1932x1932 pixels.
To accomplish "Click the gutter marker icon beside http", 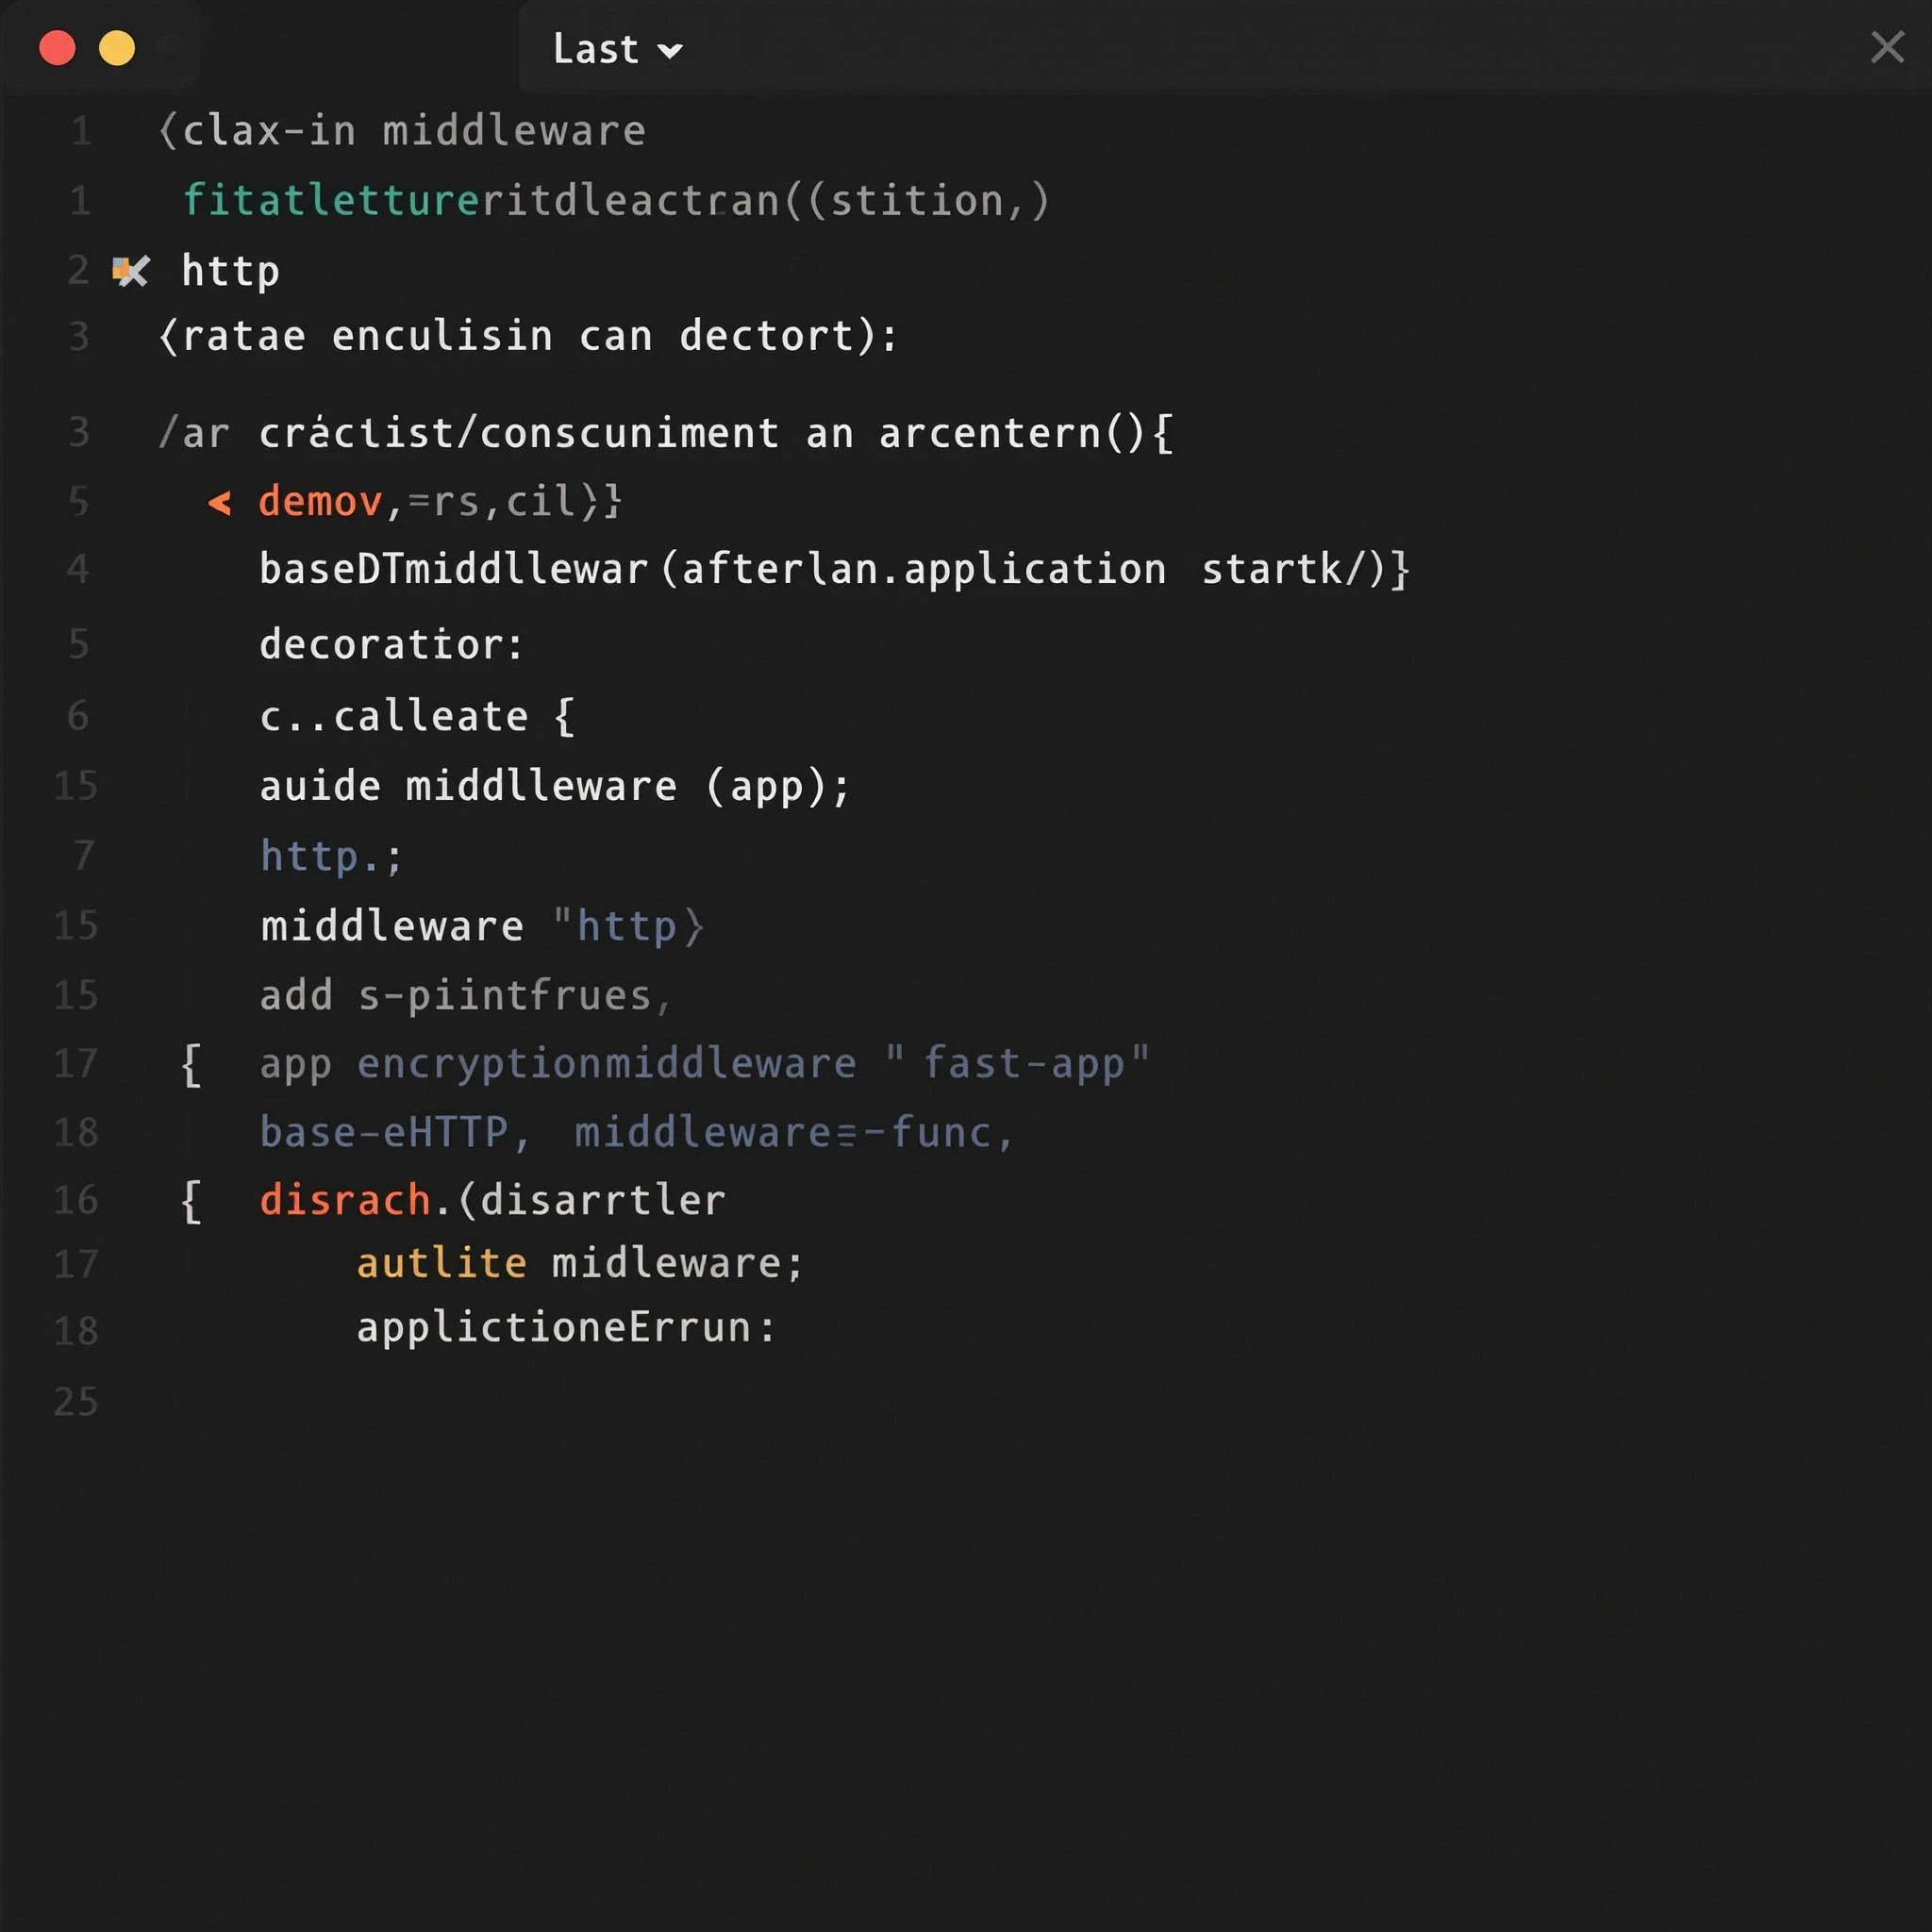I will [x=130, y=270].
